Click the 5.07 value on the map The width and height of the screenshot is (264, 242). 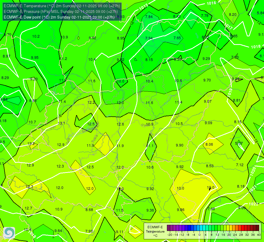click(239, 143)
